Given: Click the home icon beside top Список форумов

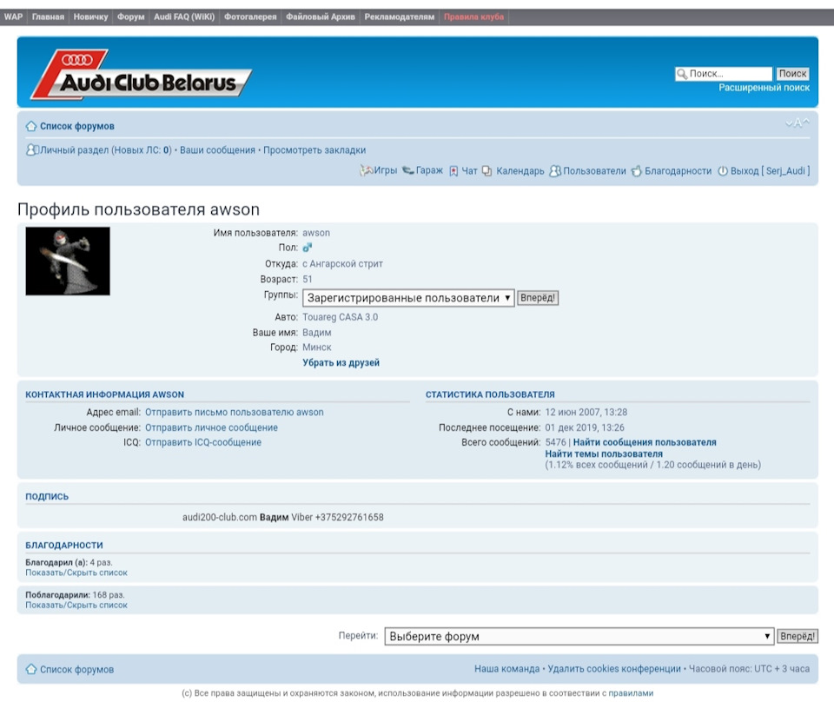Looking at the screenshot, I should coord(31,126).
